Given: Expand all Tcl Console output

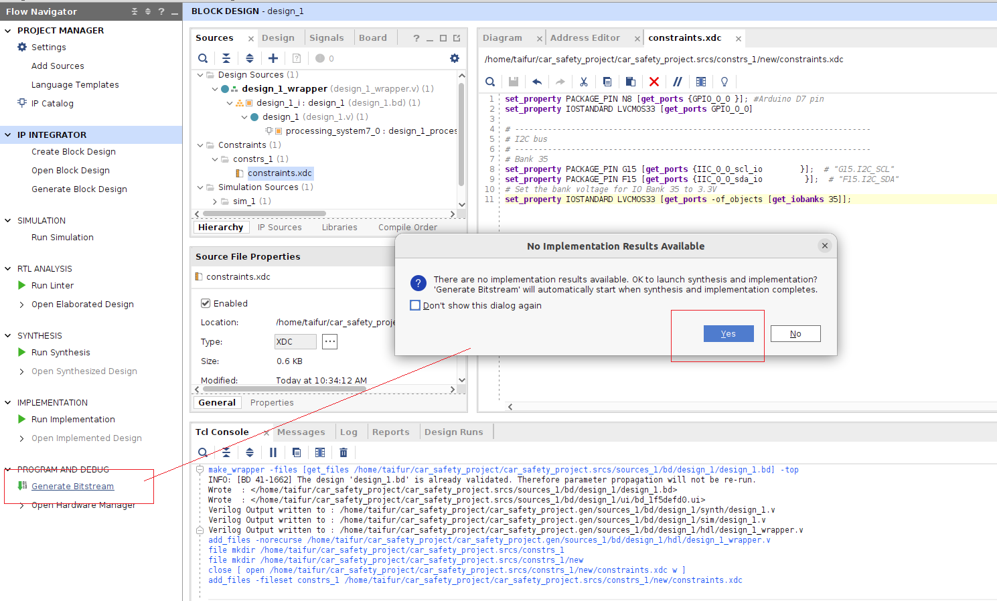Looking at the screenshot, I should (x=250, y=452).
